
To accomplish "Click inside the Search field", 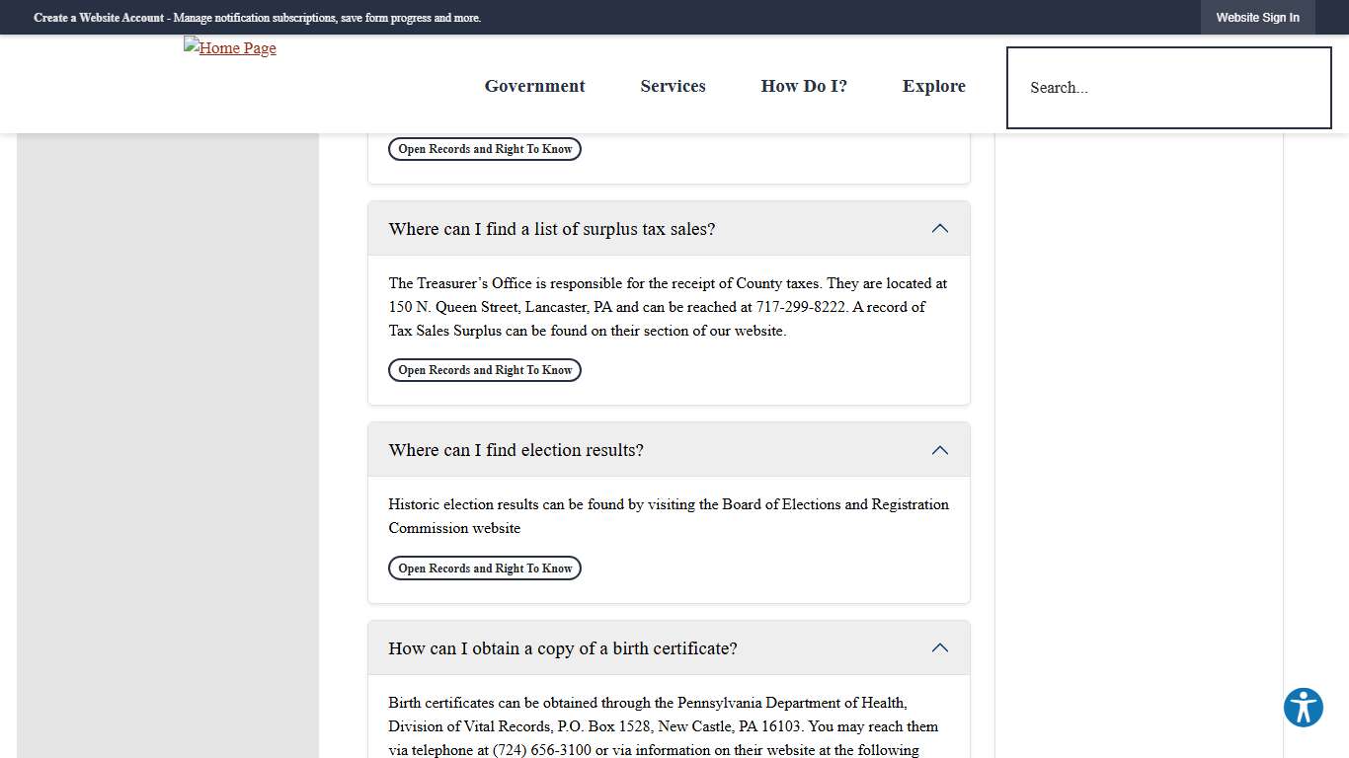I will (1168, 87).
